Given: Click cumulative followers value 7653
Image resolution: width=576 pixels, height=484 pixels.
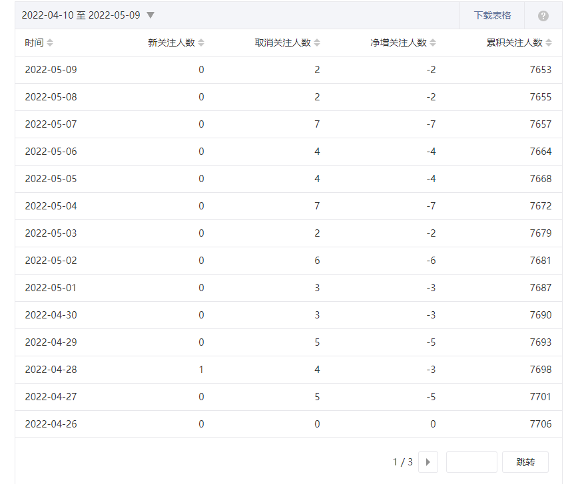Looking at the screenshot, I should (x=540, y=70).
